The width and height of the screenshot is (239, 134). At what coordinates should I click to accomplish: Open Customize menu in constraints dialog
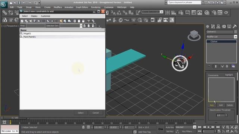pyautogui.click(x=46, y=16)
